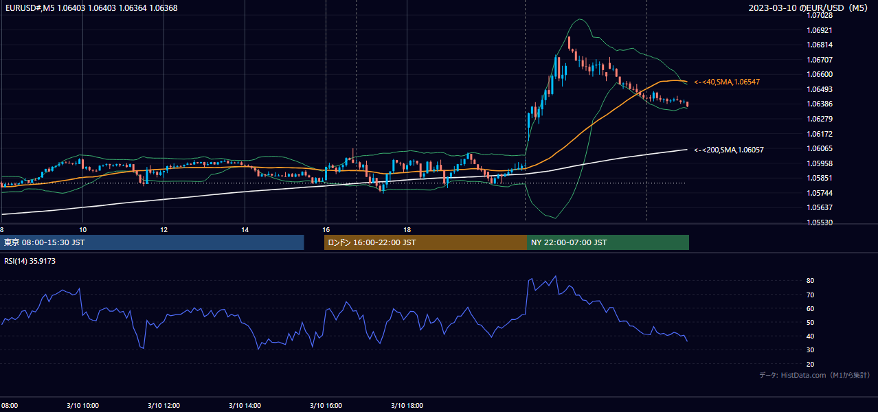Select the 40 SMA label reading 1.06547
This screenshot has height=412, width=878.
[727, 82]
